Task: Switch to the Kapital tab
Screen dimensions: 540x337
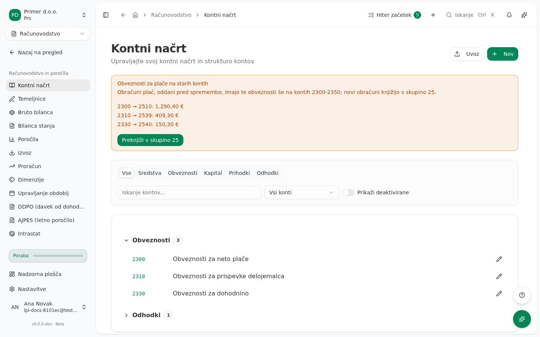Action: [213, 173]
